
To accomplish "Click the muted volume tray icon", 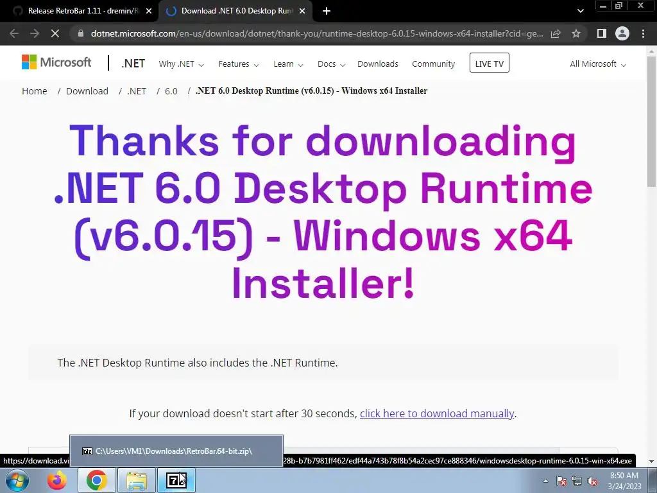I will (x=592, y=481).
